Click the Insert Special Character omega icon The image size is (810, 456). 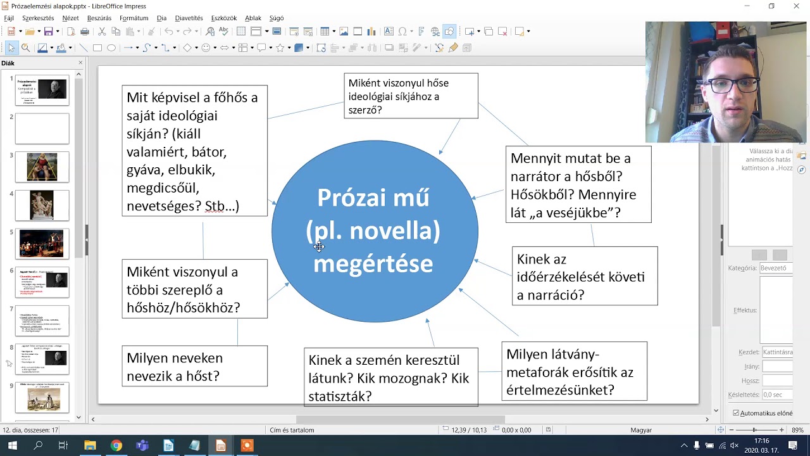tap(402, 32)
